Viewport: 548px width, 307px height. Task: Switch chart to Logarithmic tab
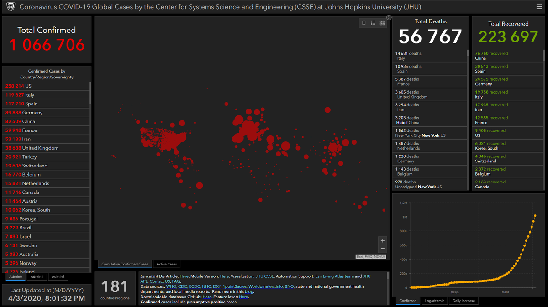coord(434,301)
